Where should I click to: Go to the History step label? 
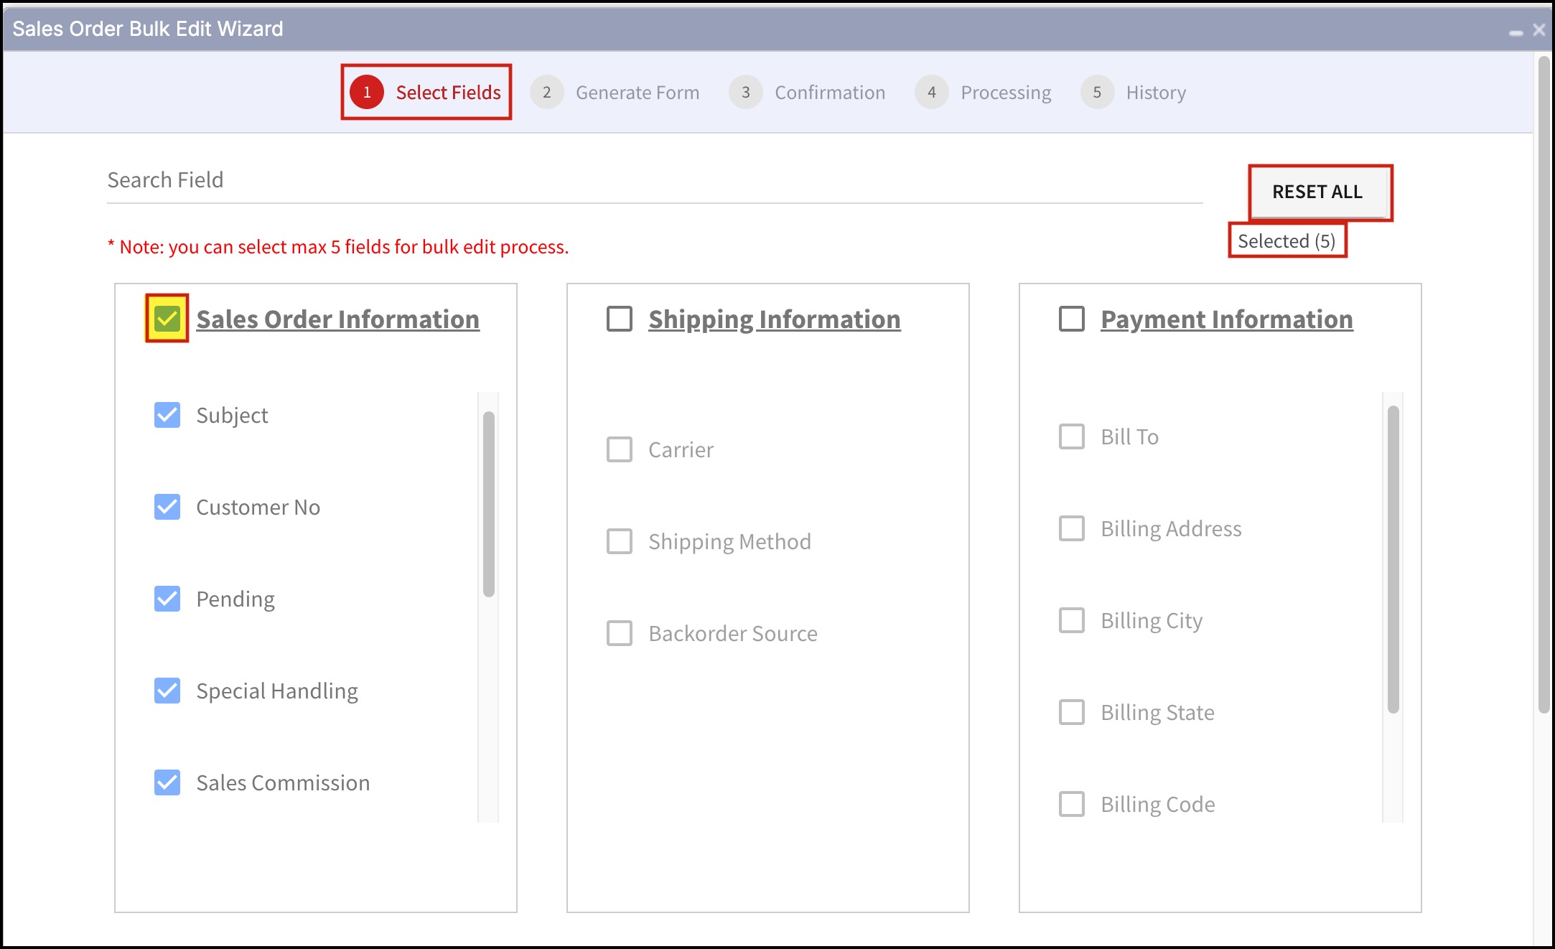[x=1155, y=93]
